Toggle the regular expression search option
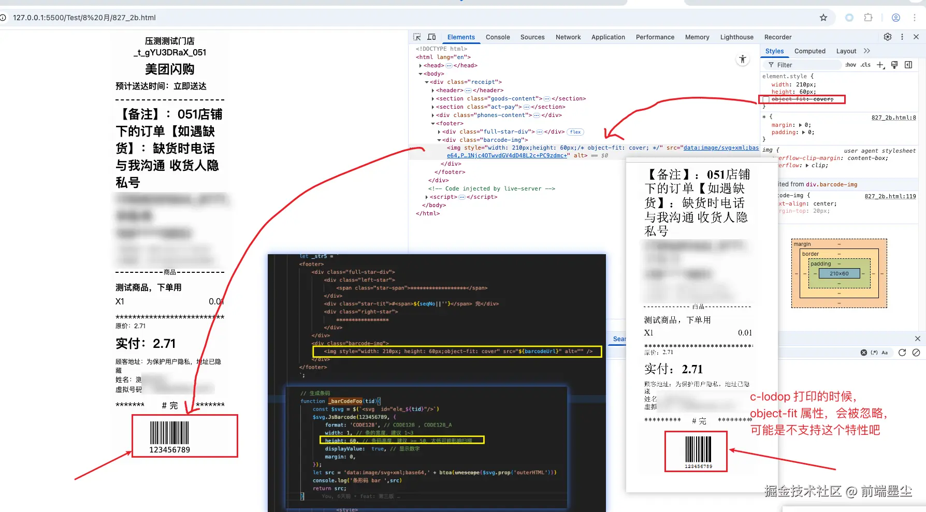Viewport: 926px width, 512px height. 874,353
